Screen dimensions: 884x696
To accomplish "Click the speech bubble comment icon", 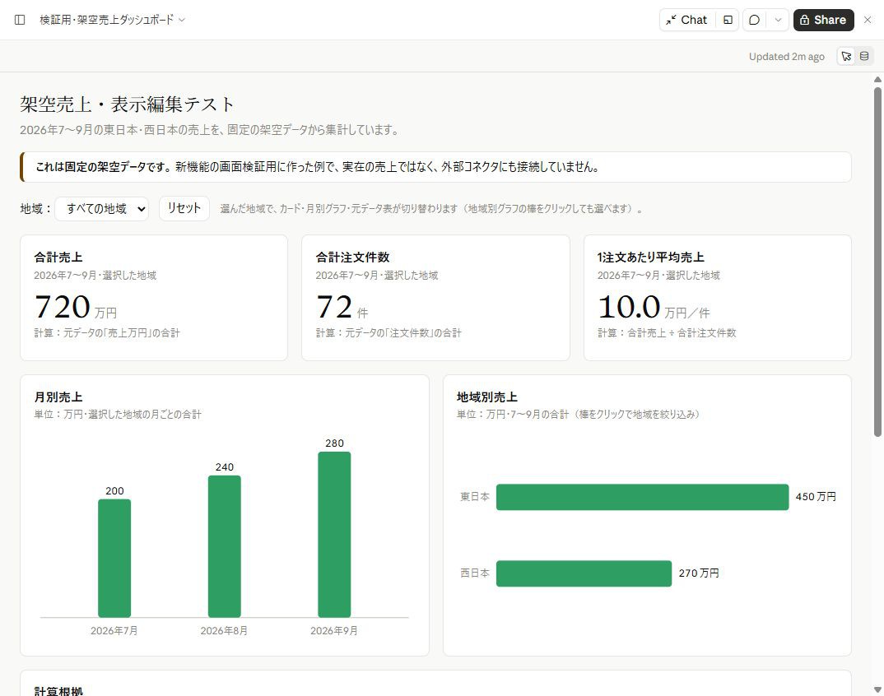I will [754, 20].
